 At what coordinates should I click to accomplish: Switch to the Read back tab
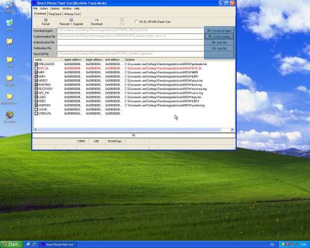(55, 14)
